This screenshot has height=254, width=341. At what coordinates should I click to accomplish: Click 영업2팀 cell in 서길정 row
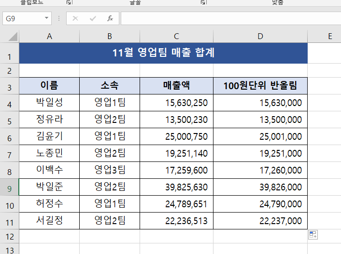point(110,221)
